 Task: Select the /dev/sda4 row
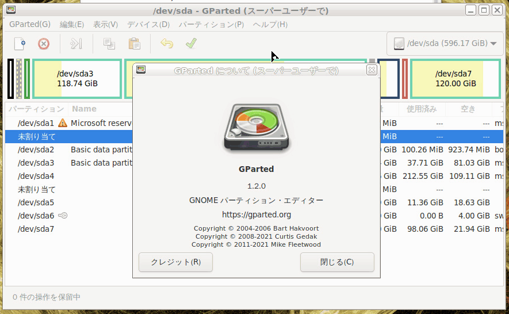coord(254,176)
